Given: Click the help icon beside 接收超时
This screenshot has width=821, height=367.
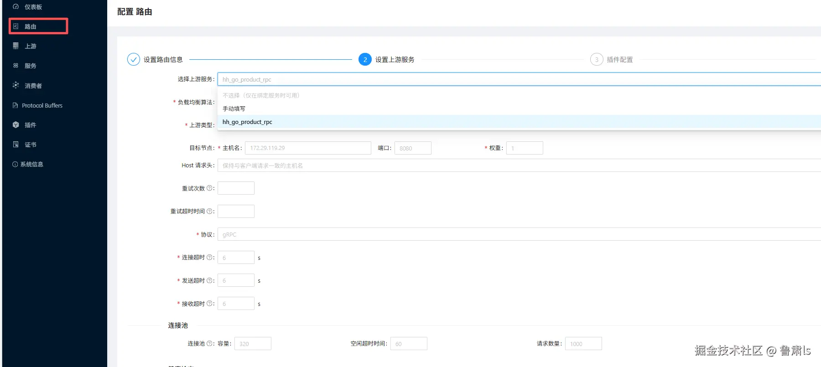Looking at the screenshot, I should [209, 304].
